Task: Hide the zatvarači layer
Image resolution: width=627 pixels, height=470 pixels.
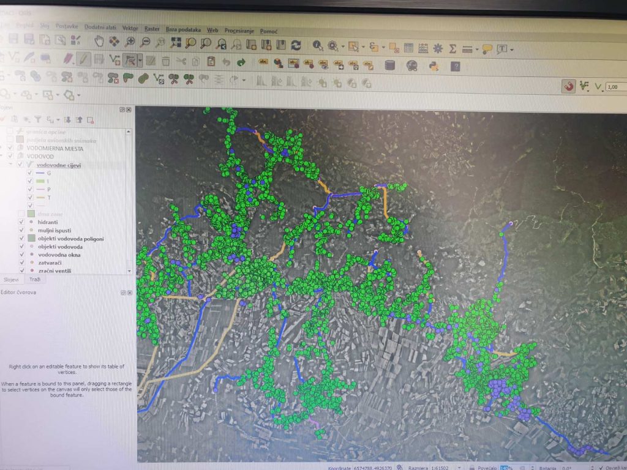Action: pos(22,262)
